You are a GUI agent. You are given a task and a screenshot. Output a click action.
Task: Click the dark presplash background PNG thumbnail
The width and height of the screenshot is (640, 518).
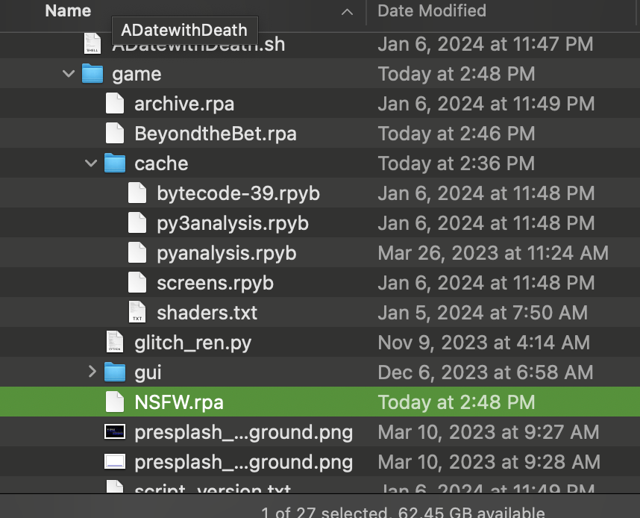114,432
